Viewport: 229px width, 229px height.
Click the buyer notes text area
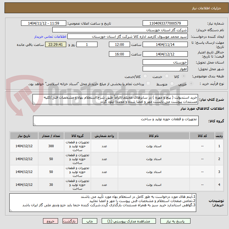pos(103,203)
